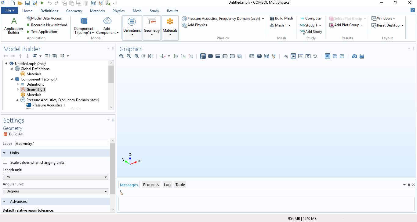Switch to the Progress tab
This screenshot has height=222, width=417.
(151, 184)
